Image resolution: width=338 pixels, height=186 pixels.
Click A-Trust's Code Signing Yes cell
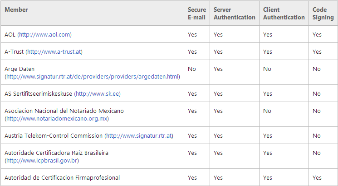pyautogui.click(x=323, y=51)
